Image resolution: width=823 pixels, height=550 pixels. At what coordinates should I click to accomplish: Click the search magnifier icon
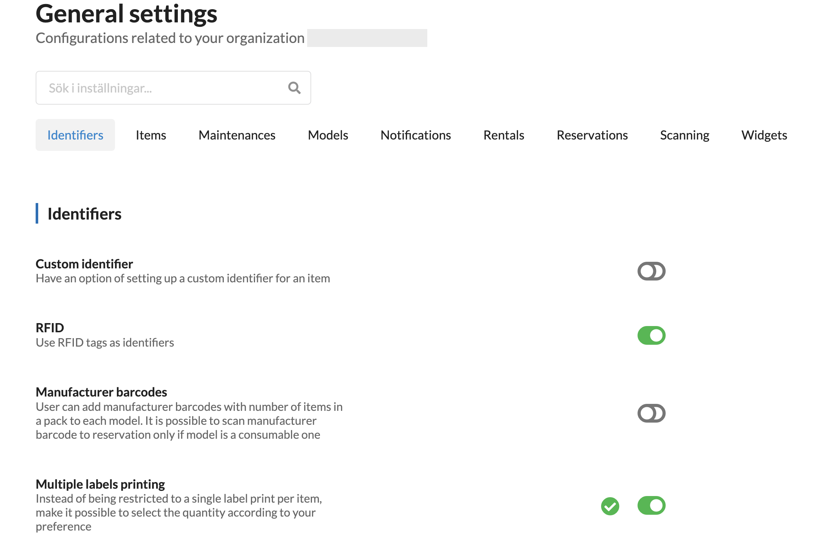click(x=294, y=88)
